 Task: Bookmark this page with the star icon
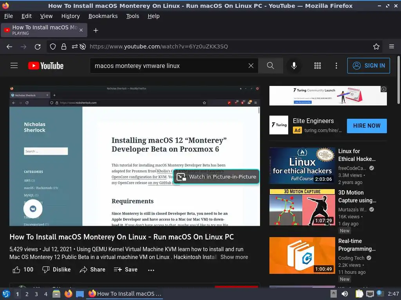click(x=376, y=47)
